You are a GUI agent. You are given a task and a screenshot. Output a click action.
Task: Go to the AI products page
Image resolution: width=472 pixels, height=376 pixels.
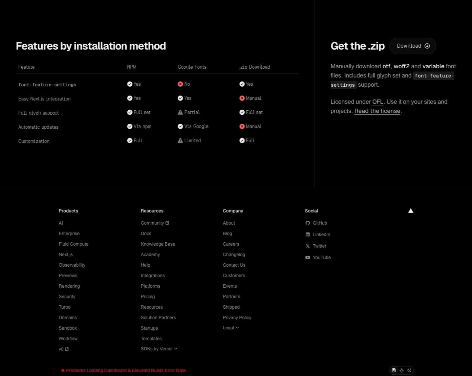(61, 223)
